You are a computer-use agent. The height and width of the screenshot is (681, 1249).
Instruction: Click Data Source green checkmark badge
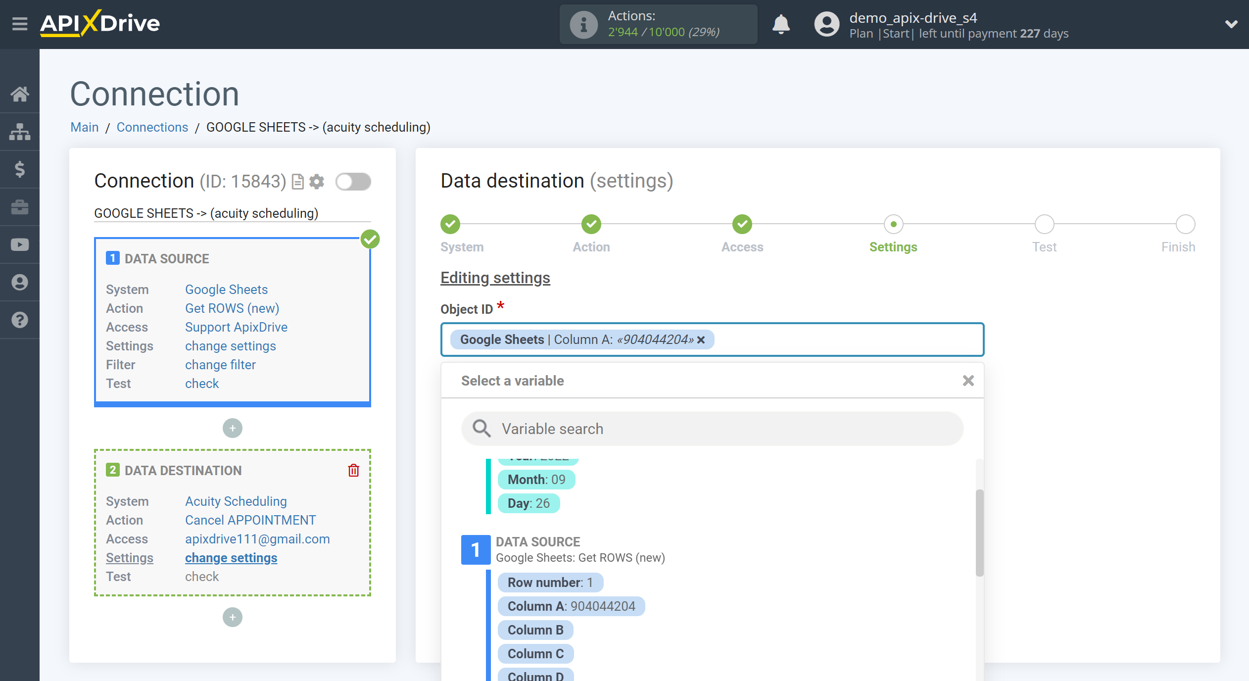(370, 239)
